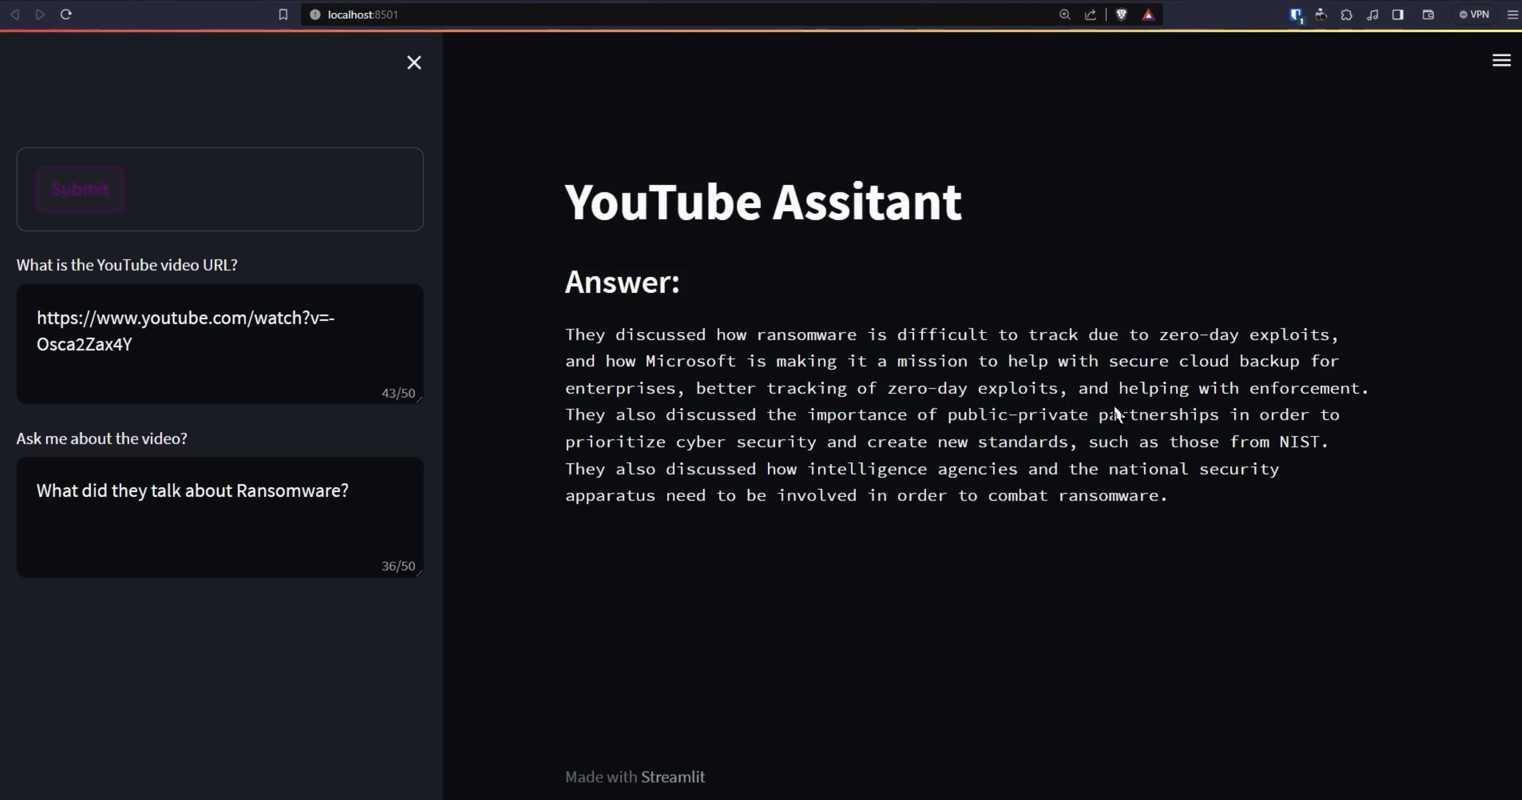
Task: View site information icon in address bar
Action: [315, 15]
